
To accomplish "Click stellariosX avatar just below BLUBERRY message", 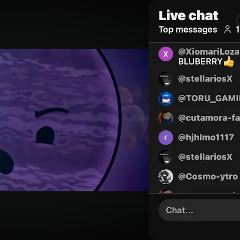I will [165, 79].
